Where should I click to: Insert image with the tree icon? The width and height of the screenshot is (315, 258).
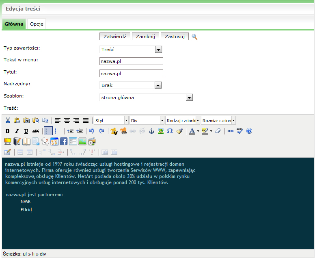coord(161,131)
